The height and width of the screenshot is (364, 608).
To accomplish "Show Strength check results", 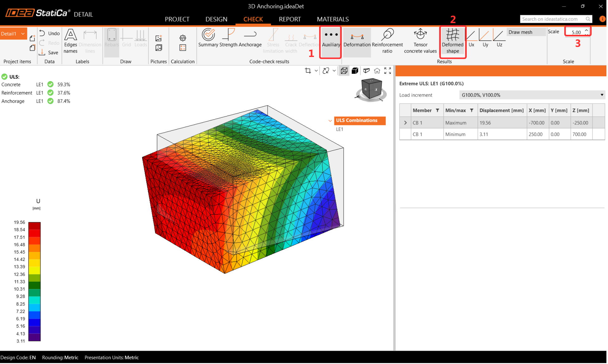I will point(228,38).
